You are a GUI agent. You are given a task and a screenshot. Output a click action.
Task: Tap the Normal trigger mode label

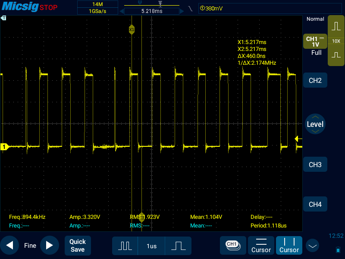315,19
